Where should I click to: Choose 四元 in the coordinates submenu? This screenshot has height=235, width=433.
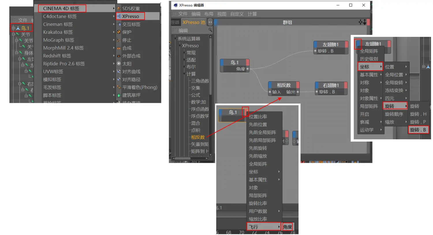(x=389, y=98)
